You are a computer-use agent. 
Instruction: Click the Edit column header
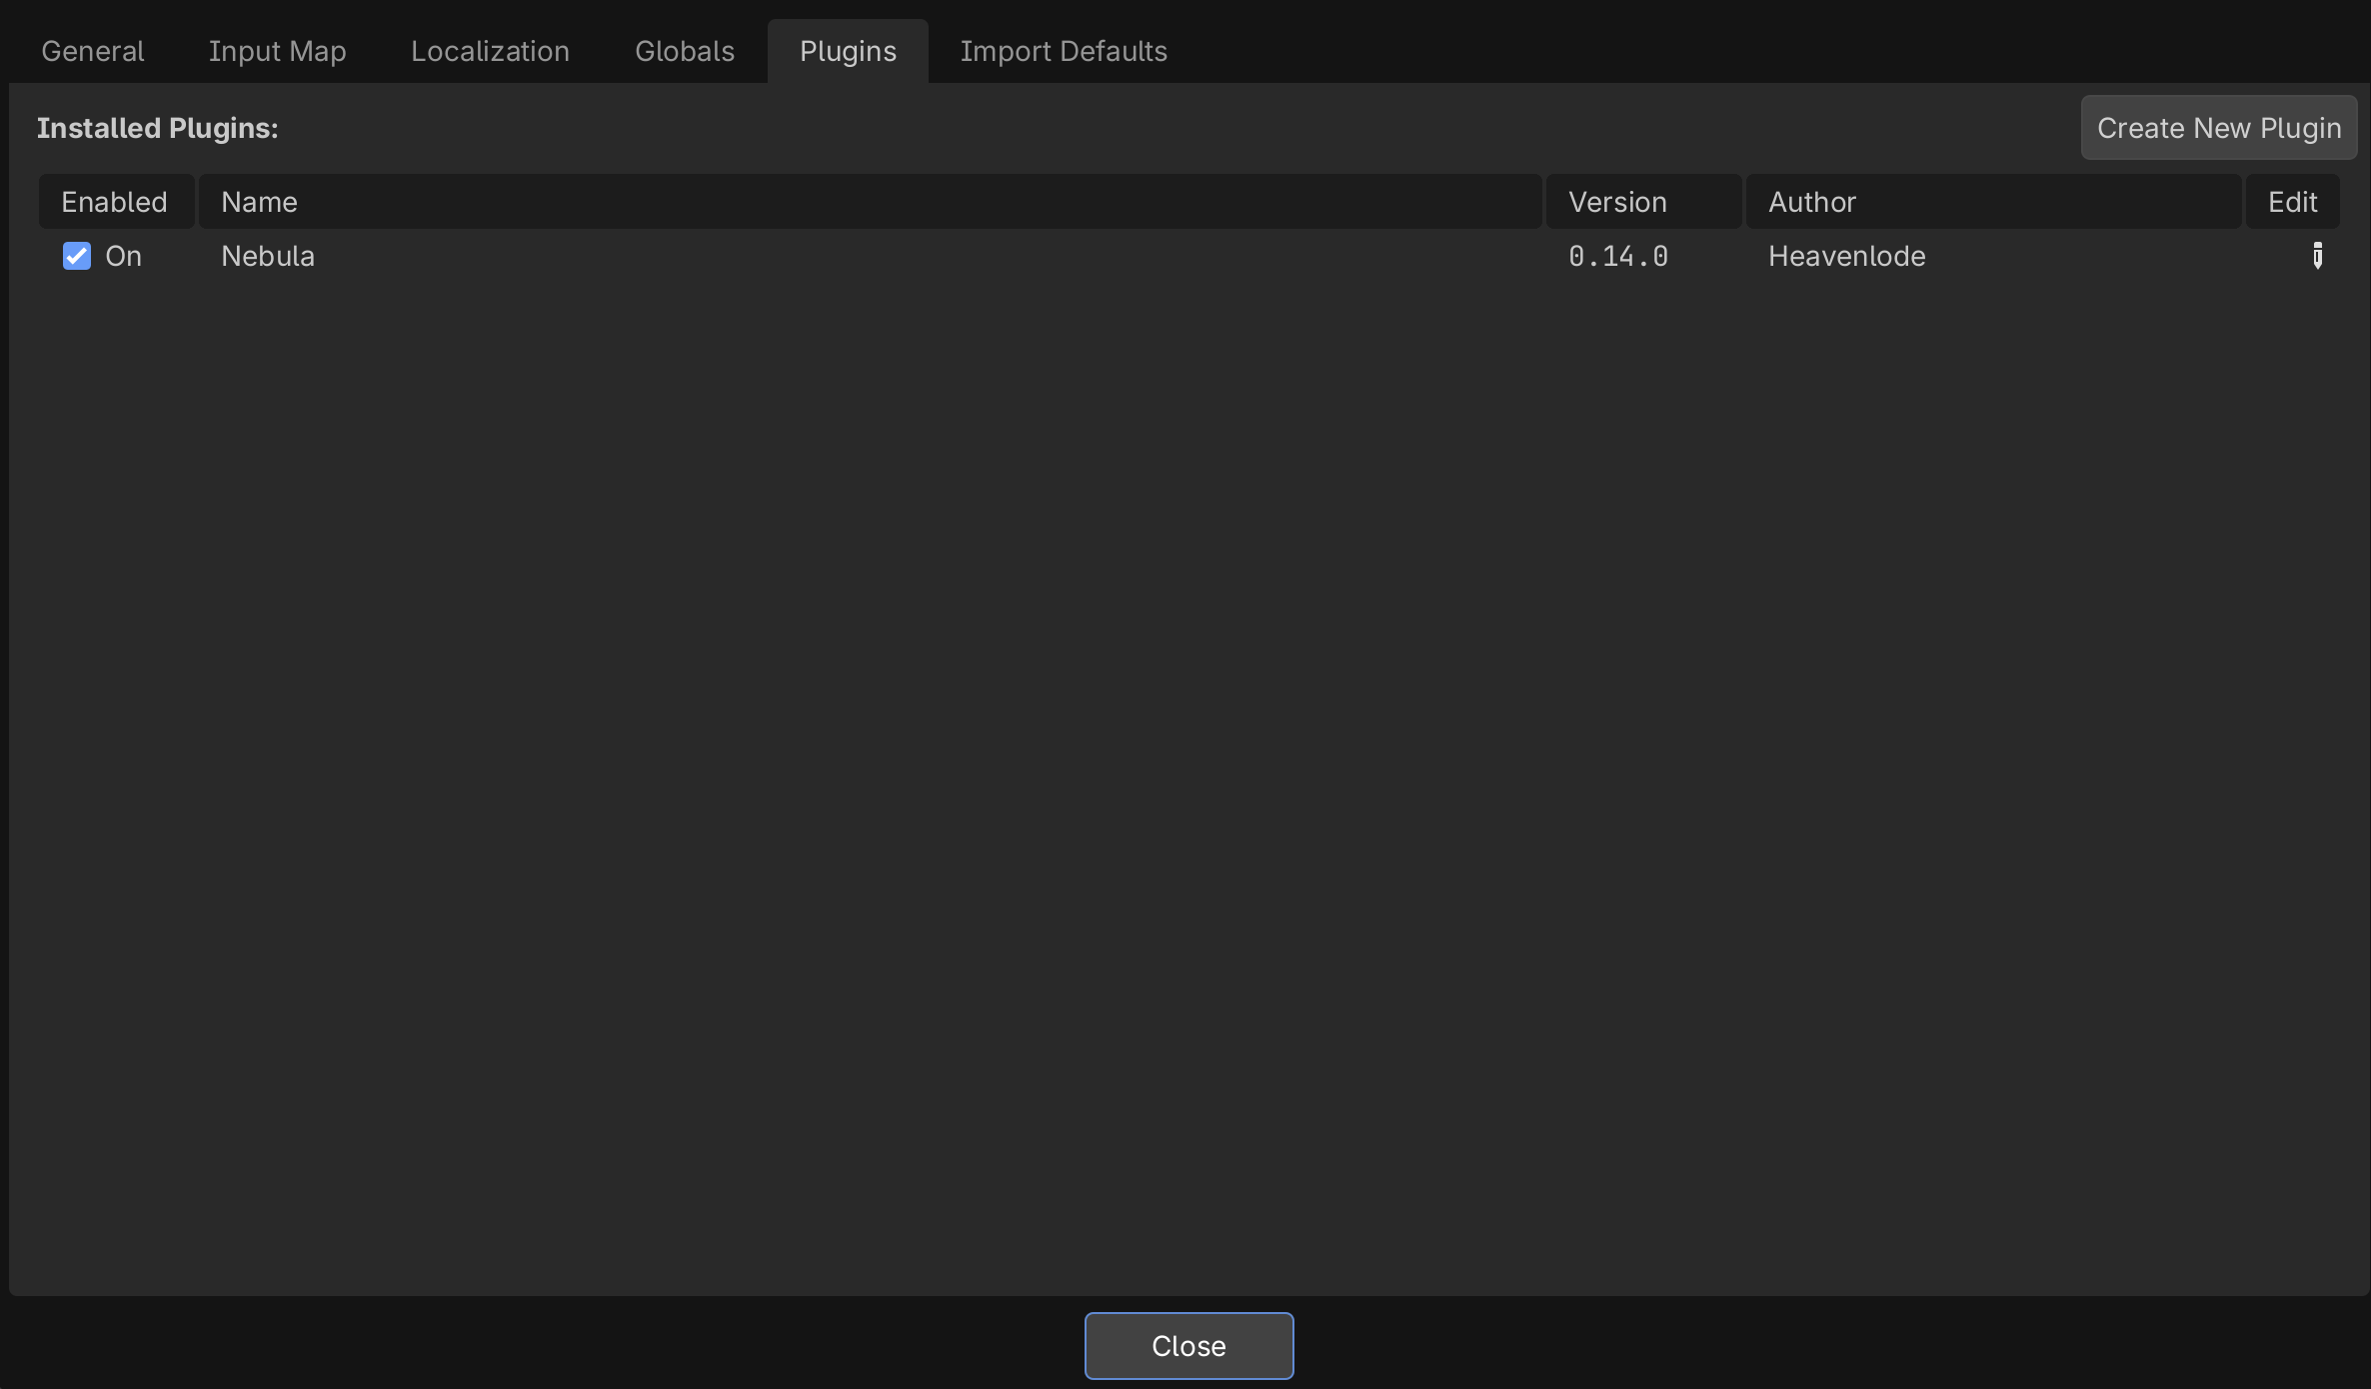click(2292, 202)
